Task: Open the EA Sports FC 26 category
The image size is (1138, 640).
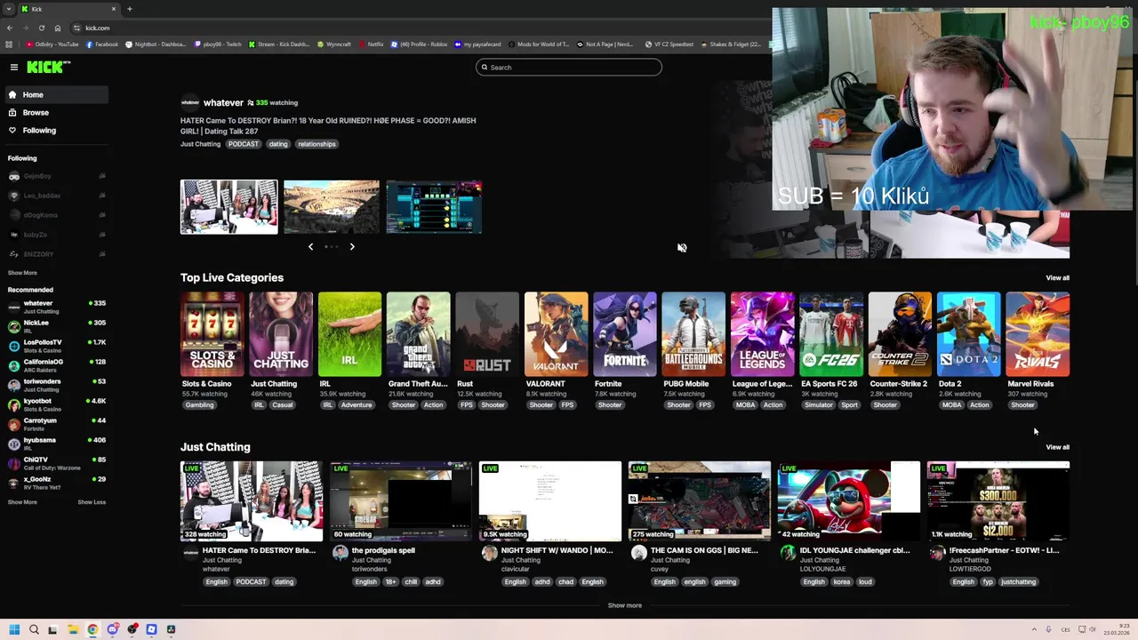Action: 831,334
